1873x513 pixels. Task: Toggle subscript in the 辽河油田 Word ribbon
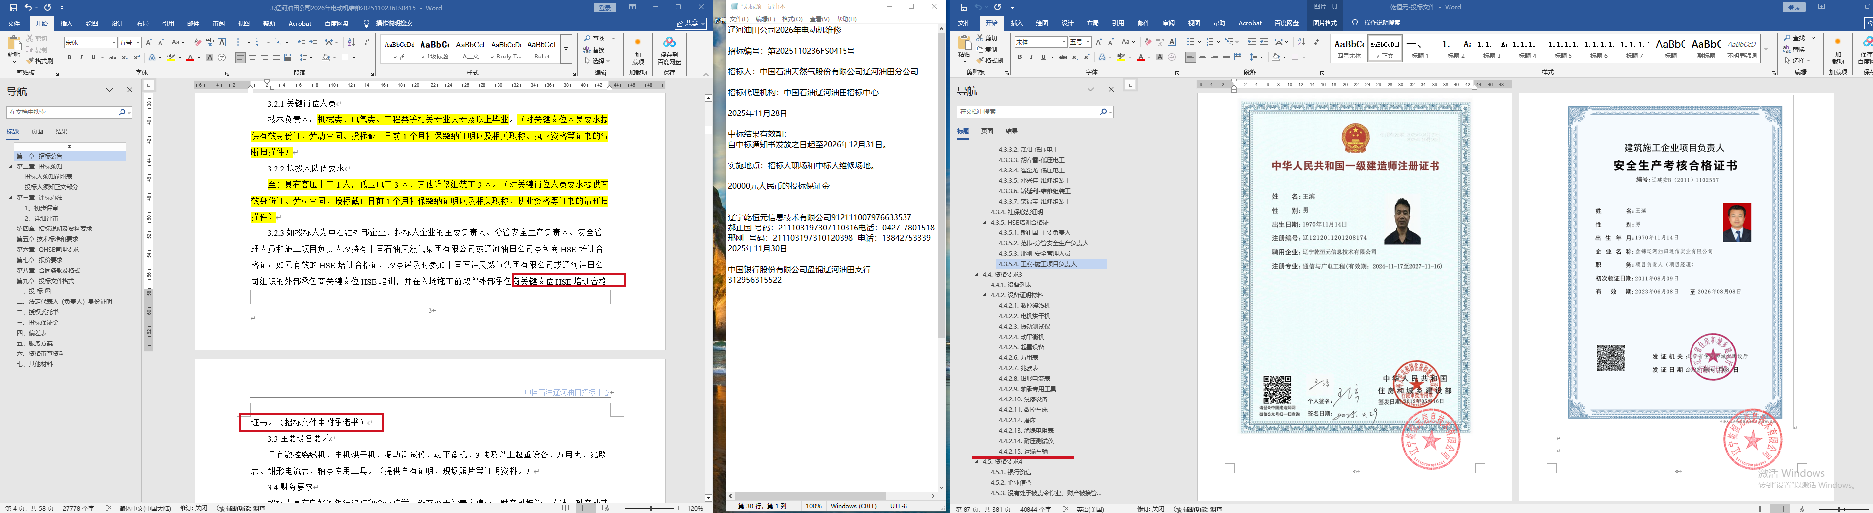point(125,57)
